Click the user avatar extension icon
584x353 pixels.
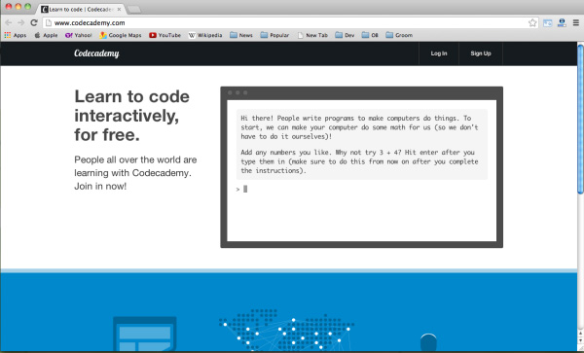point(562,22)
